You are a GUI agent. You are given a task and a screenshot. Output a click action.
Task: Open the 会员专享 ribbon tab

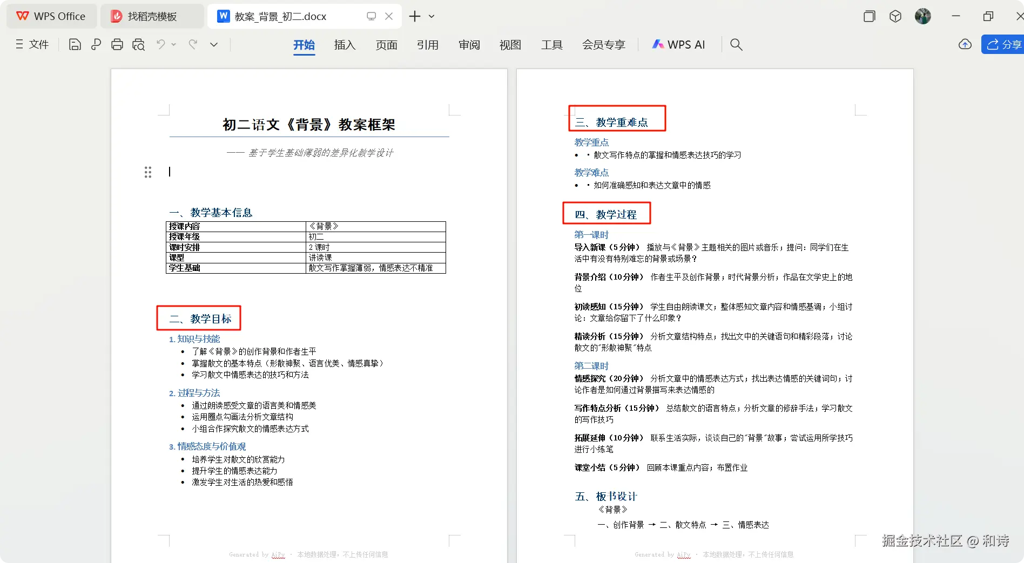(x=604, y=45)
